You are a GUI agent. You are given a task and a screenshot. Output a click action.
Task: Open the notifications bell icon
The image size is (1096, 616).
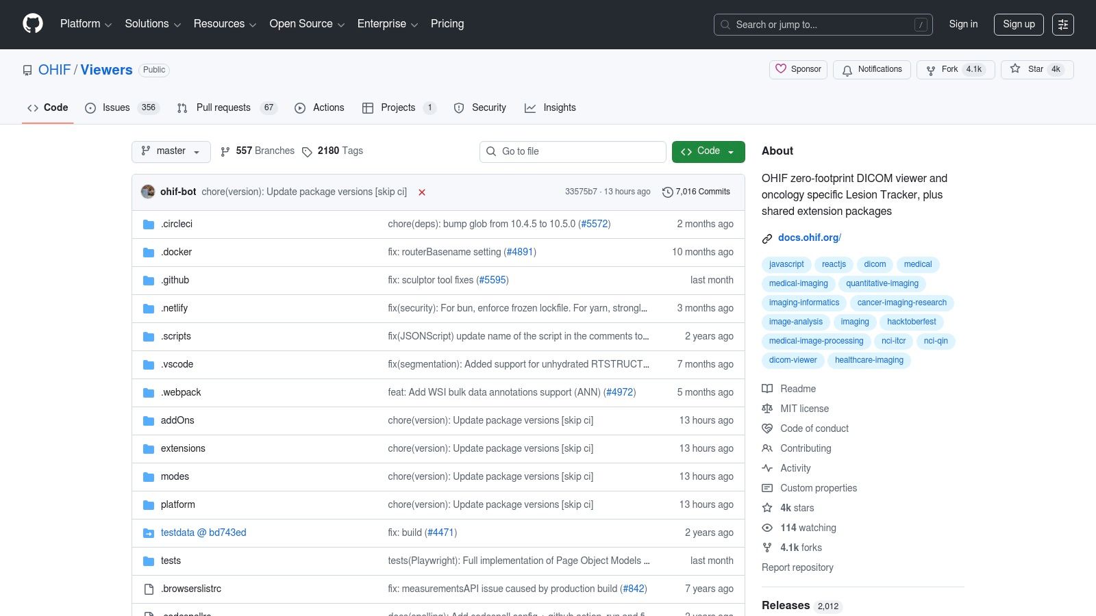pos(847,70)
